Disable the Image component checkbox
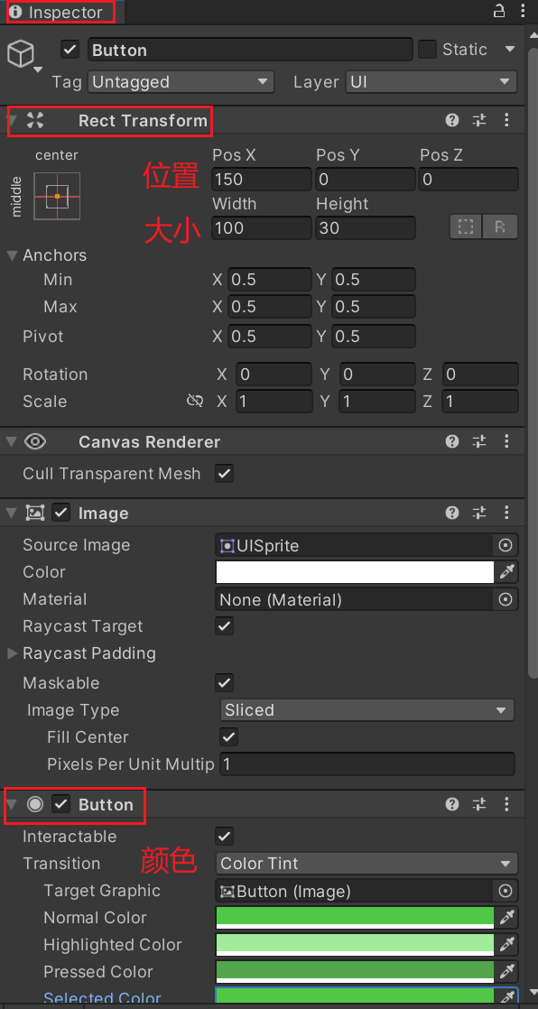 point(61,513)
